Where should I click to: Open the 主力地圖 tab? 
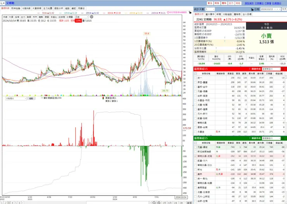click(x=48, y=9)
